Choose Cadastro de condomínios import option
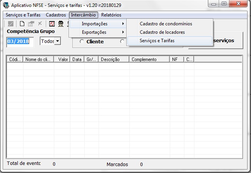The image size is (251, 173). click(166, 24)
